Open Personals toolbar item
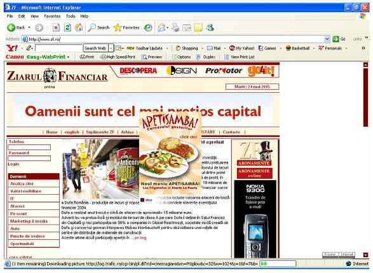 (x=330, y=48)
